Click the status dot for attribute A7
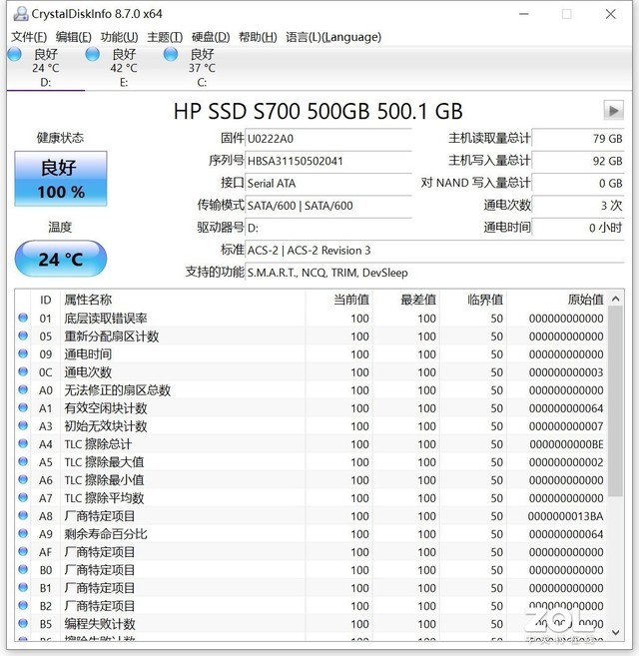639x656 pixels. click(23, 498)
